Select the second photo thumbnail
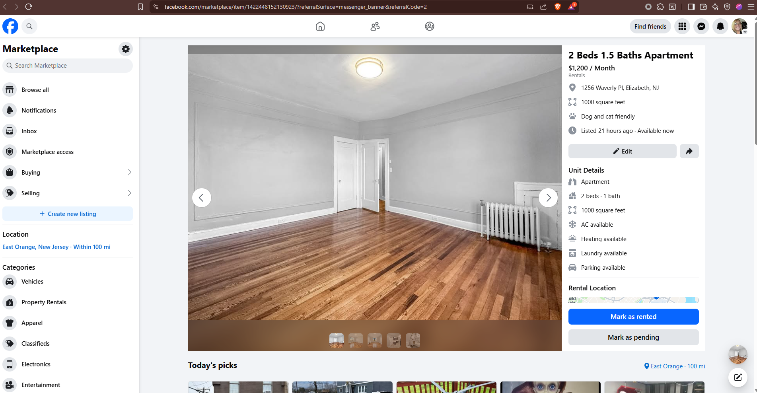The height and width of the screenshot is (393, 757). tap(356, 340)
